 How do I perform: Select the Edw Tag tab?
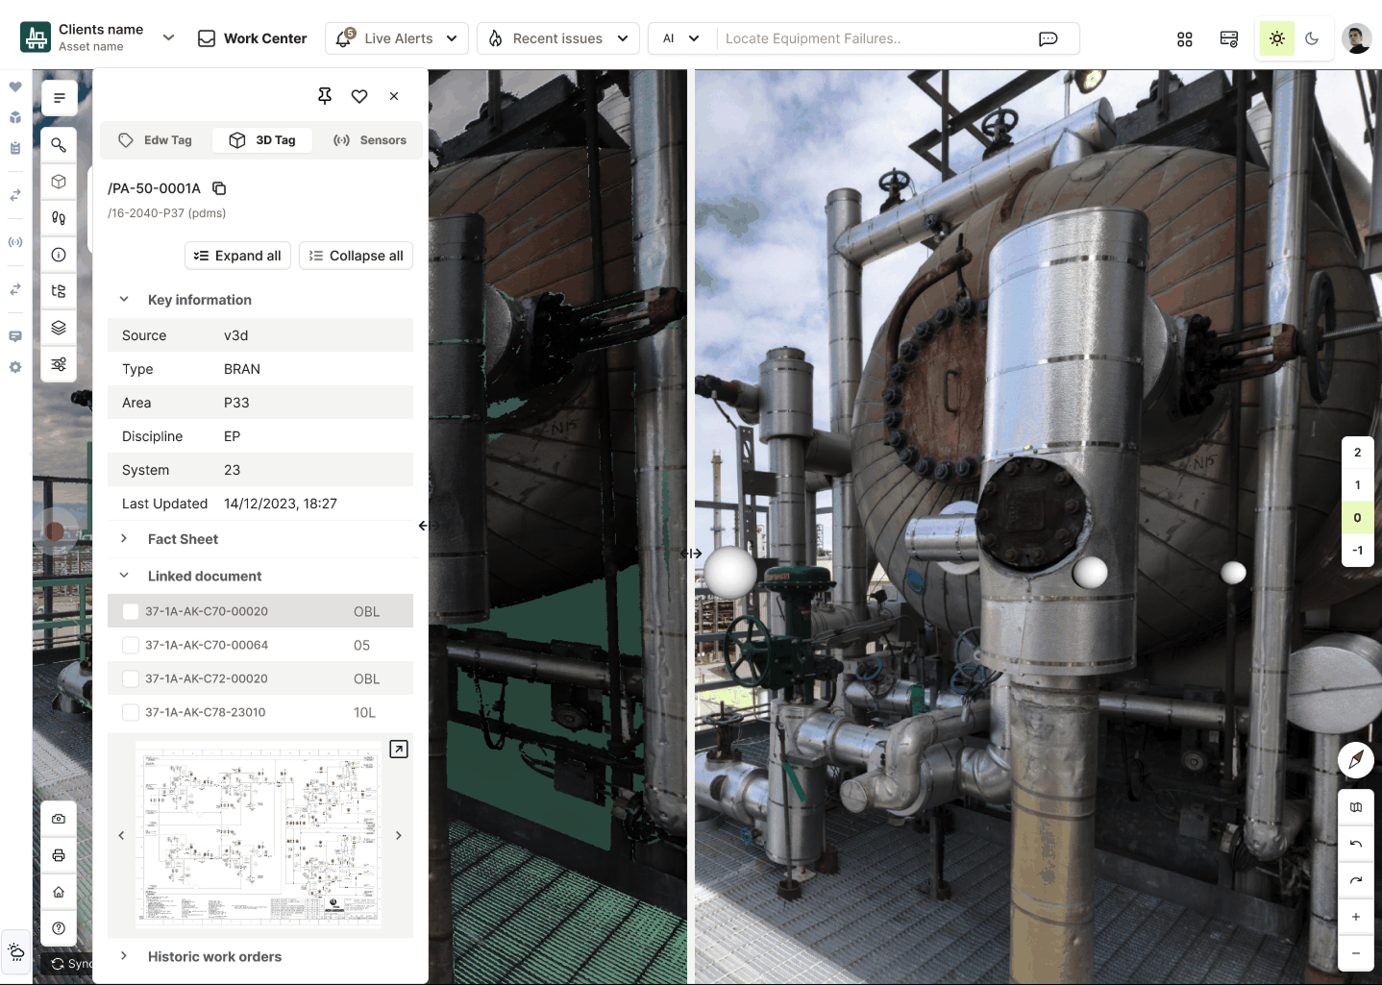(156, 140)
